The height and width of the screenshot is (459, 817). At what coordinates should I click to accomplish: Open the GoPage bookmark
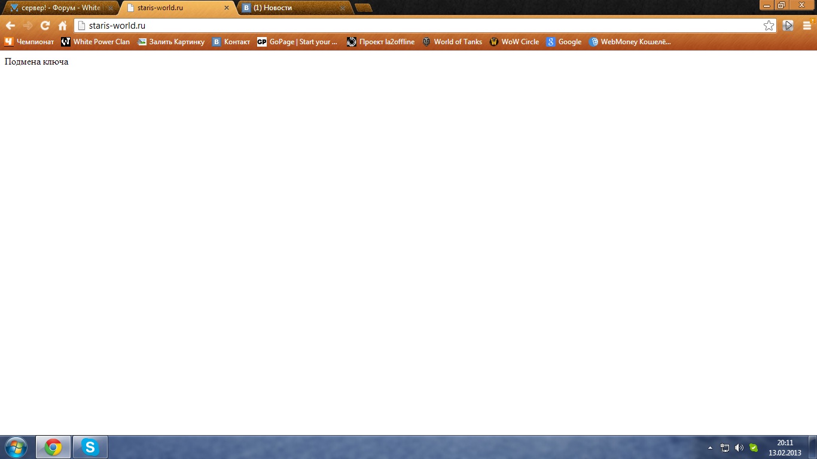(298, 42)
